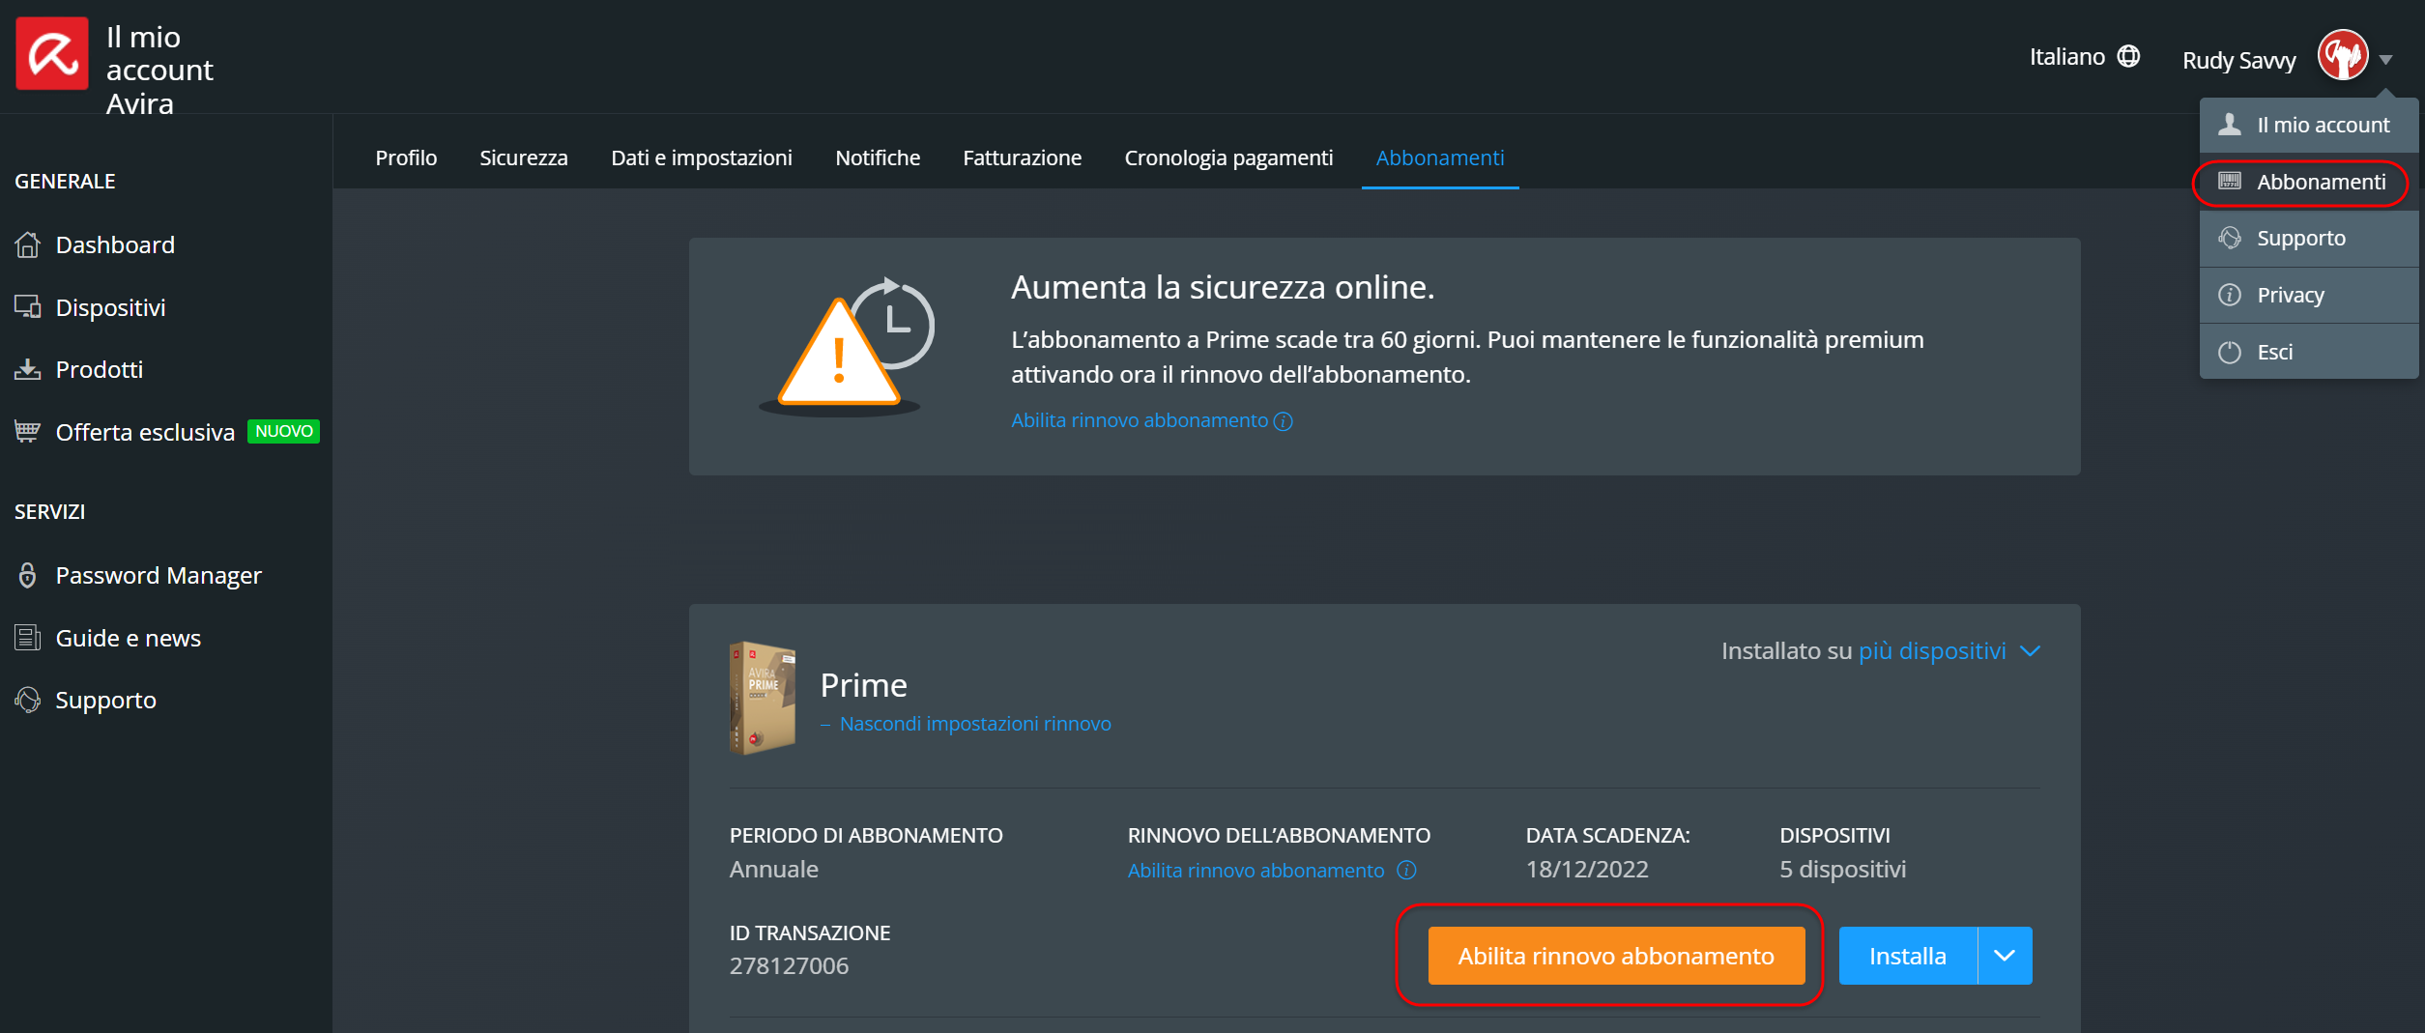Select the Abbonamenti tab
This screenshot has width=2425, height=1033.
point(1439,158)
